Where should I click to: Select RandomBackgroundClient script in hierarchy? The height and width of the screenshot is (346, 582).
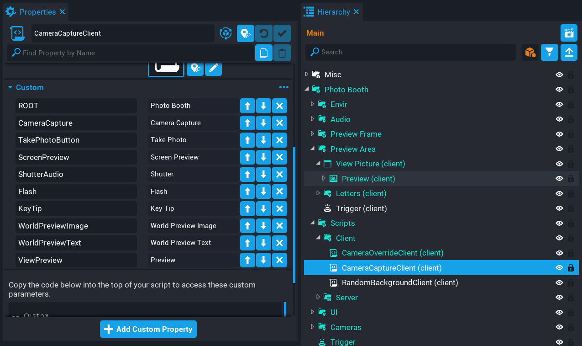[x=399, y=282]
